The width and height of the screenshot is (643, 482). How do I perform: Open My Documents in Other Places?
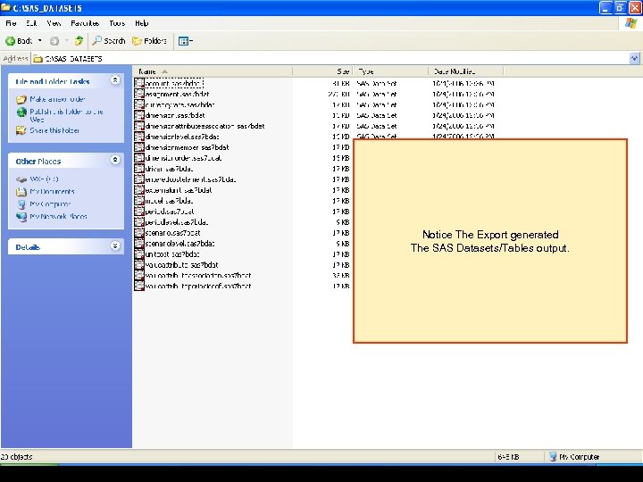point(52,191)
